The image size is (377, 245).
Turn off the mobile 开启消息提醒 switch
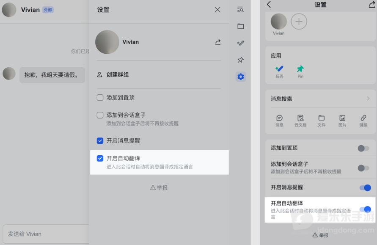click(x=365, y=187)
